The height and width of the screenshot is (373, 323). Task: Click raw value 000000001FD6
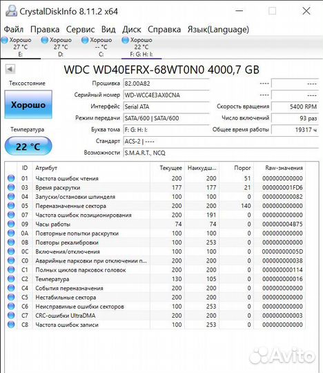(x=282, y=187)
